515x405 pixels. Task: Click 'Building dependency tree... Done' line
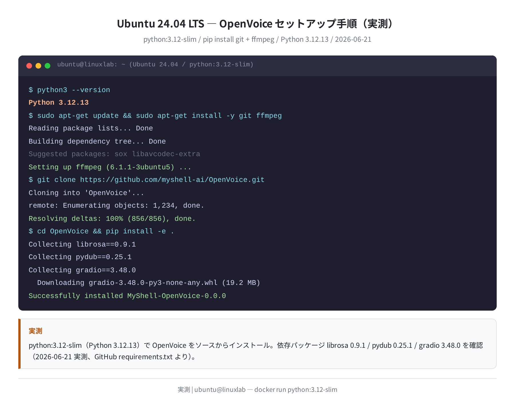point(97,142)
